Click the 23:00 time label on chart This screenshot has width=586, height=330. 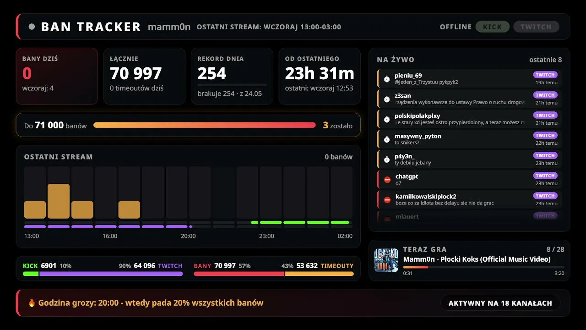tap(266, 236)
